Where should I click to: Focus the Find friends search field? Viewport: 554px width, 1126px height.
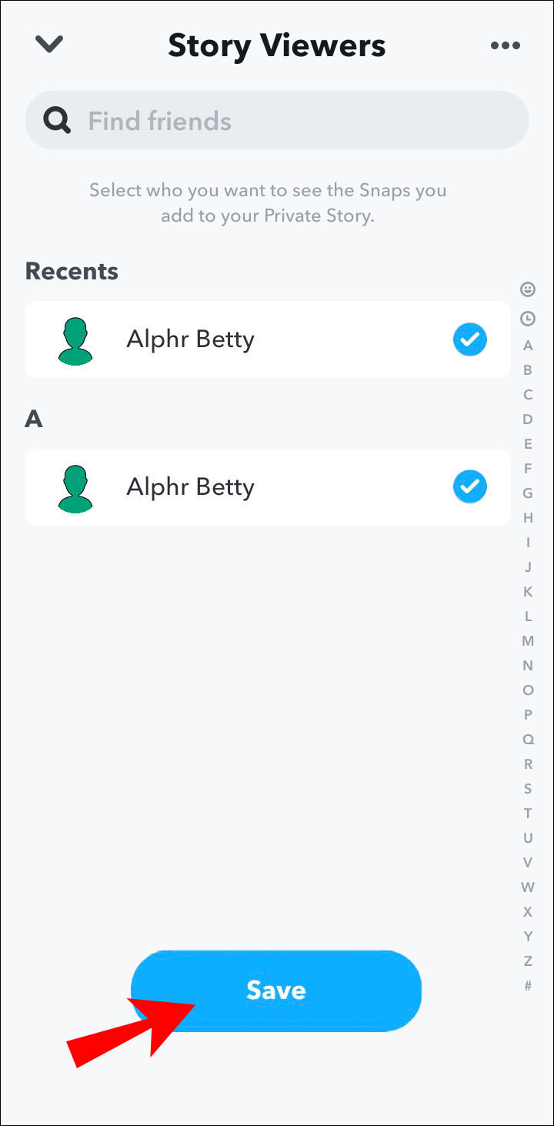[292, 121]
